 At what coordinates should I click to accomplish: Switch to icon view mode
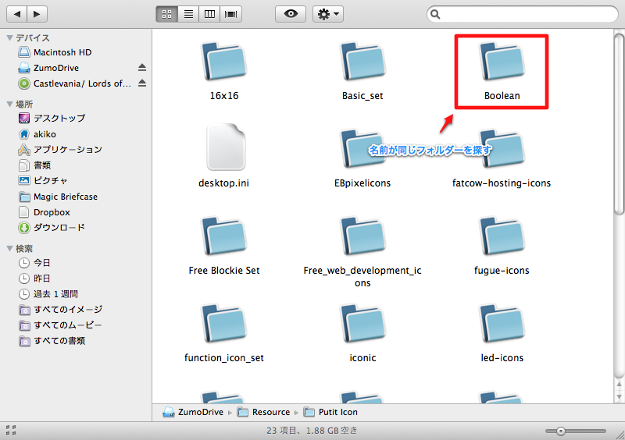[166, 14]
